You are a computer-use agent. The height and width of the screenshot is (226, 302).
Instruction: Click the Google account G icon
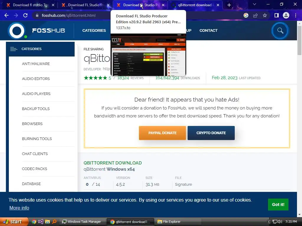(246, 15)
